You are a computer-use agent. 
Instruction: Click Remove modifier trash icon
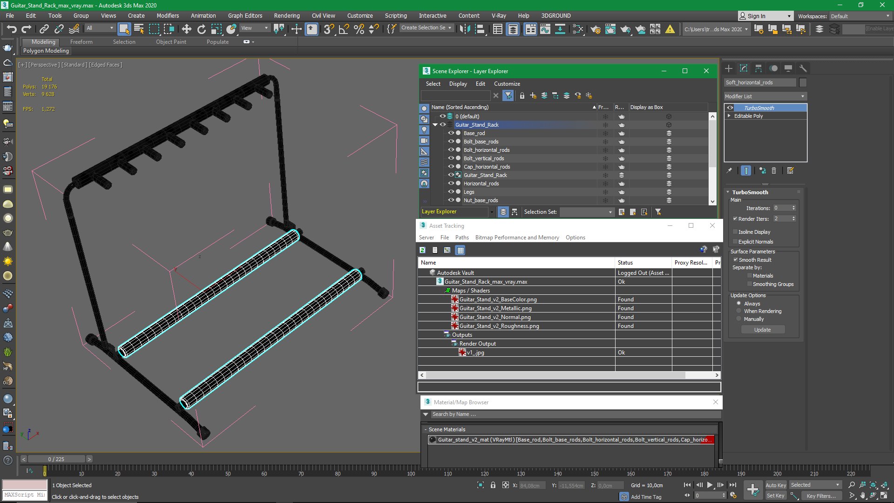coord(774,171)
